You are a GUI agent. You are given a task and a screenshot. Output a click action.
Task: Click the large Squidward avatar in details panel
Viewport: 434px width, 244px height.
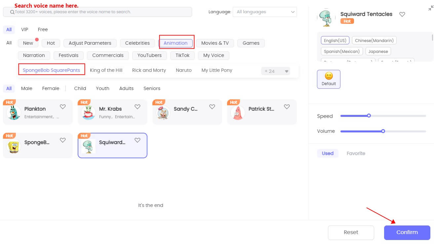pos(326,18)
